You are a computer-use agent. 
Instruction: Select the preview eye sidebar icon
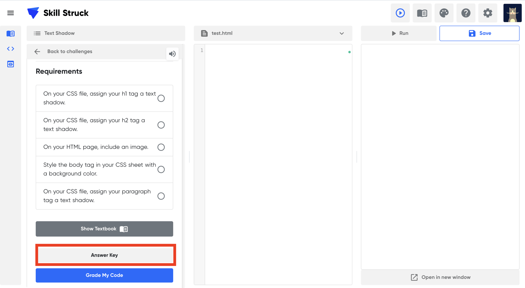[10, 64]
